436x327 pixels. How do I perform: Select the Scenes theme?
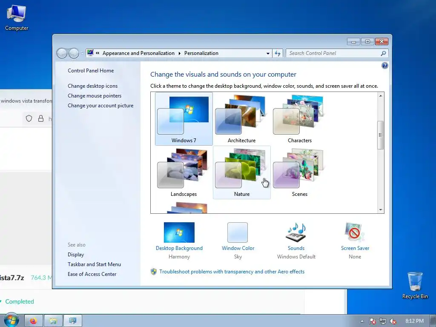click(x=299, y=172)
